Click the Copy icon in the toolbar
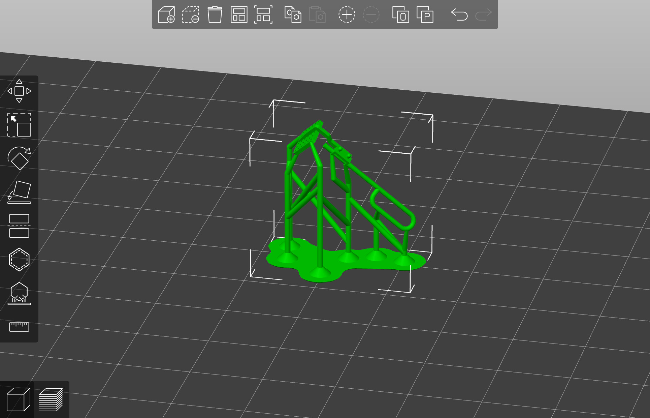This screenshot has height=418, width=650. (x=293, y=15)
